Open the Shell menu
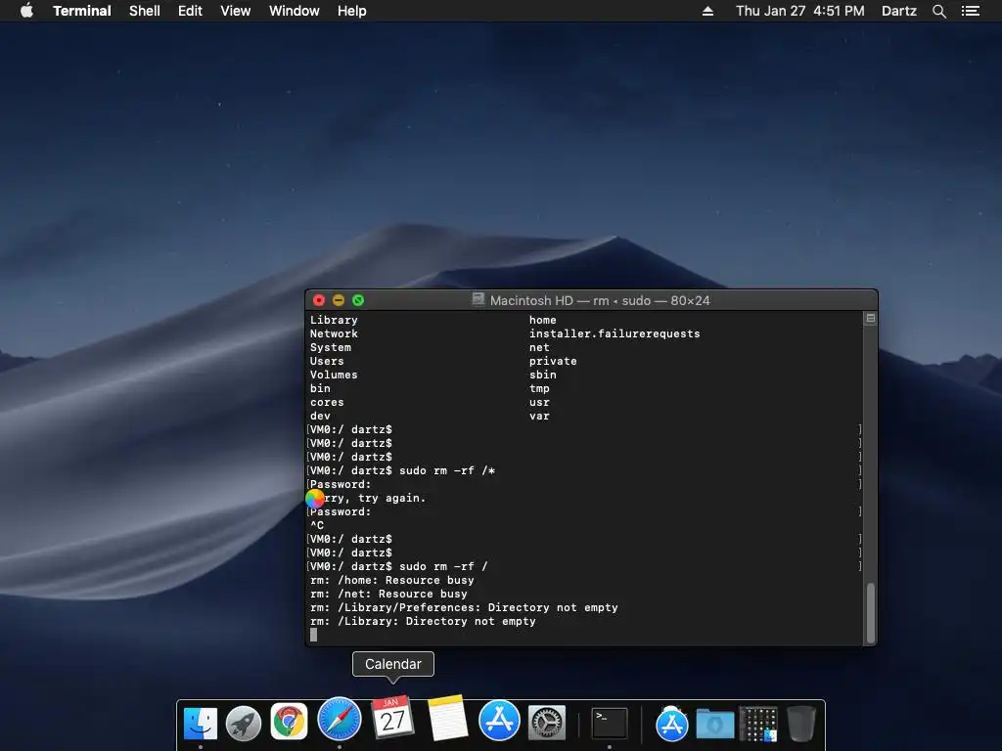Screen dimensions: 1002x751 [145, 11]
